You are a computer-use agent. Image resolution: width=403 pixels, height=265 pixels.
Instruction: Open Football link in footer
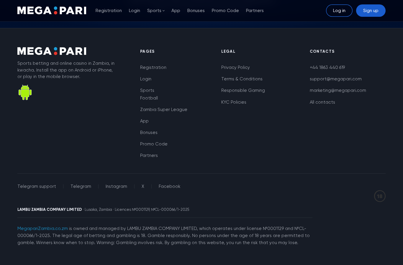[x=149, y=98]
